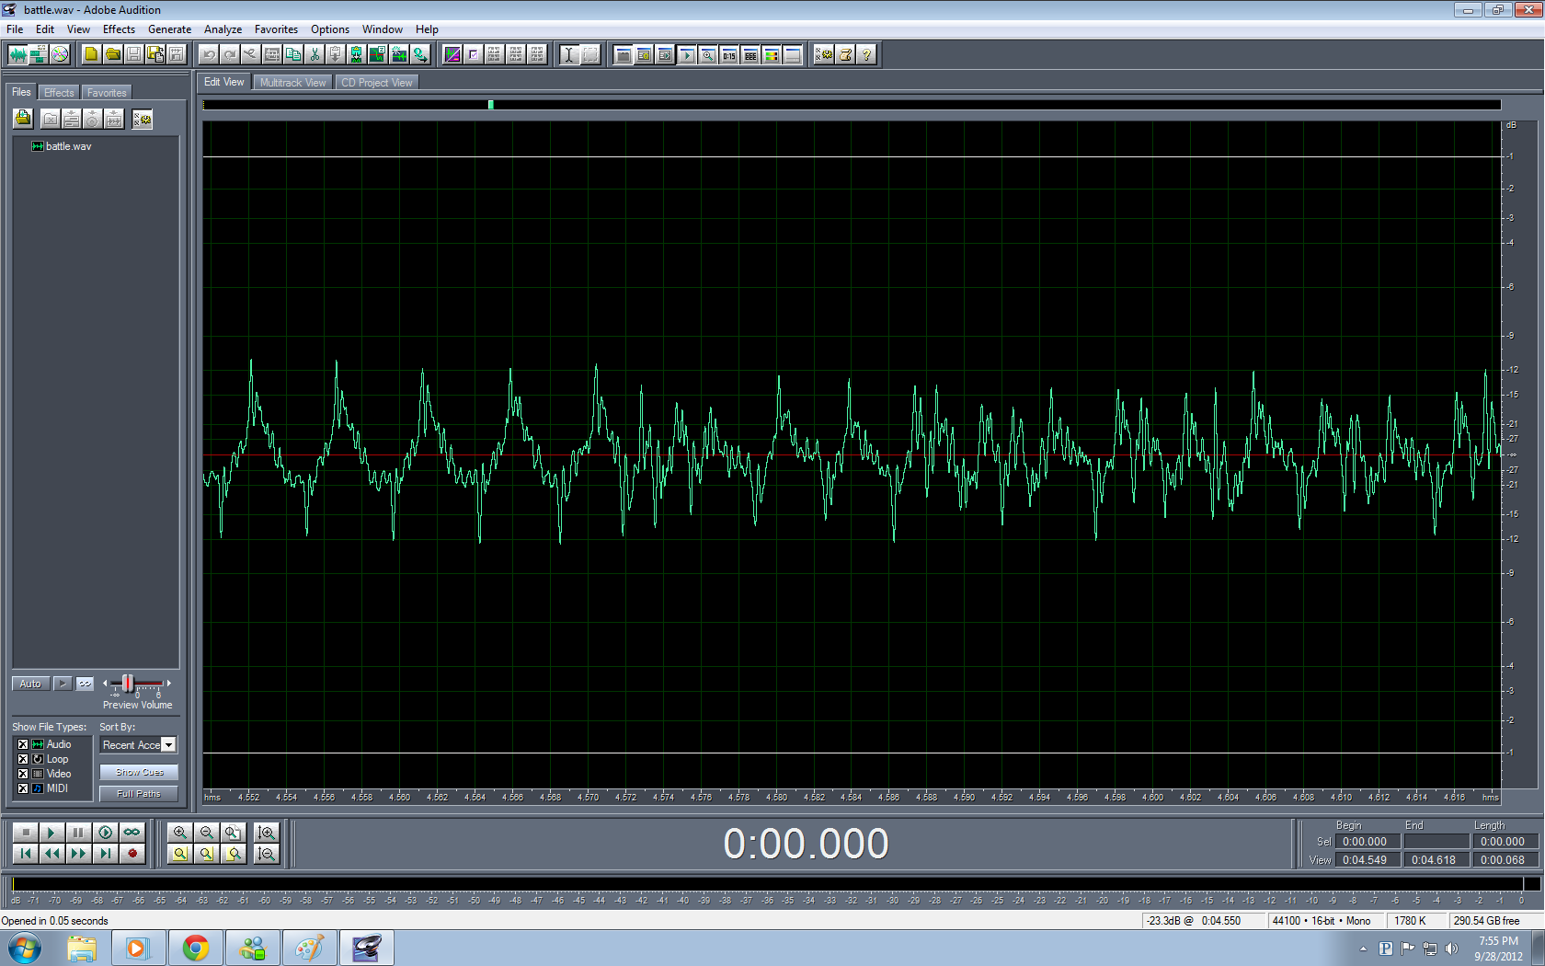Click the green view range marker in overview bar
1545x966 pixels.
click(x=491, y=105)
